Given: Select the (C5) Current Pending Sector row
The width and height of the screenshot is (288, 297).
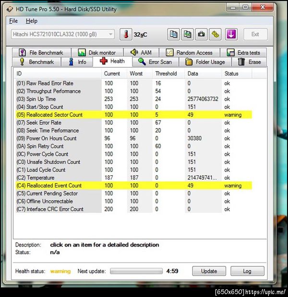Looking at the screenshot, I should [x=134, y=193].
